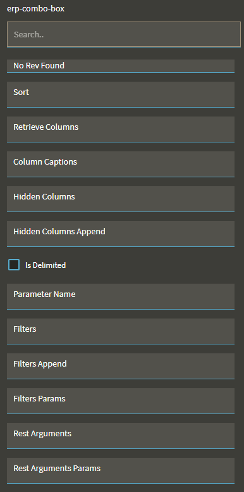The height and width of the screenshot is (492, 244).
Task: Click the erp-combo-box title heading
Action: click(35, 9)
